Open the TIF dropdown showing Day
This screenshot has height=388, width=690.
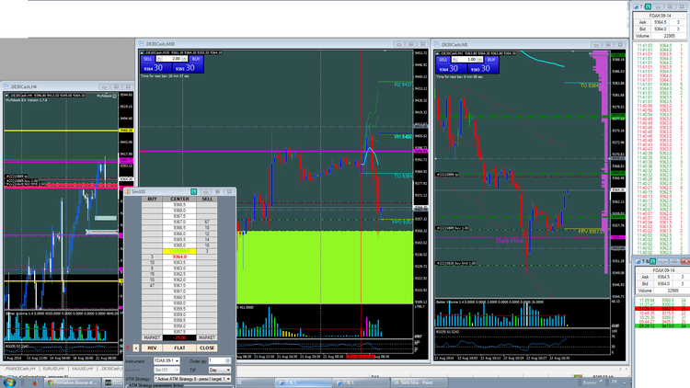[222, 369]
